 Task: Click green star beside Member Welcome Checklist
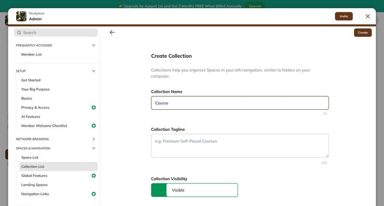coord(94,126)
